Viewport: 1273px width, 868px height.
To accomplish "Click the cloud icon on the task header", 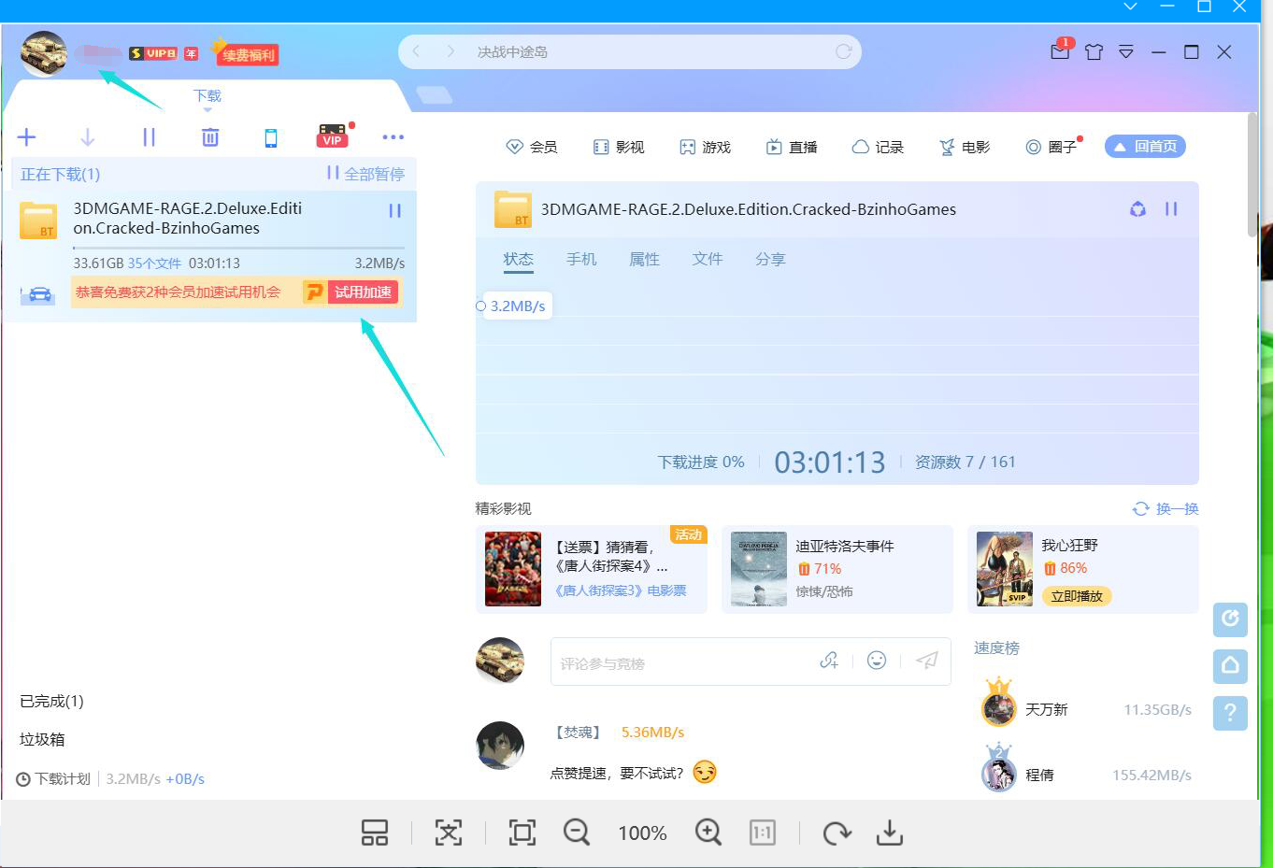I will (x=1137, y=209).
